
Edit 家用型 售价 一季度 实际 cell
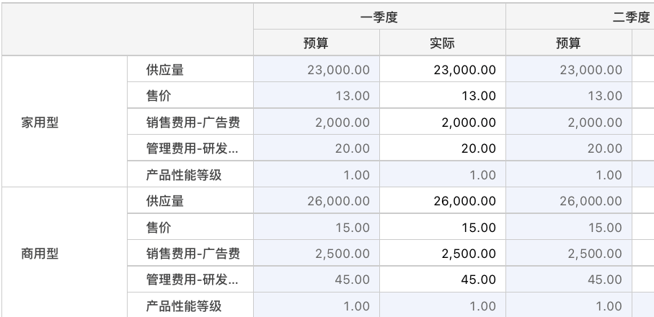tap(443, 95)
